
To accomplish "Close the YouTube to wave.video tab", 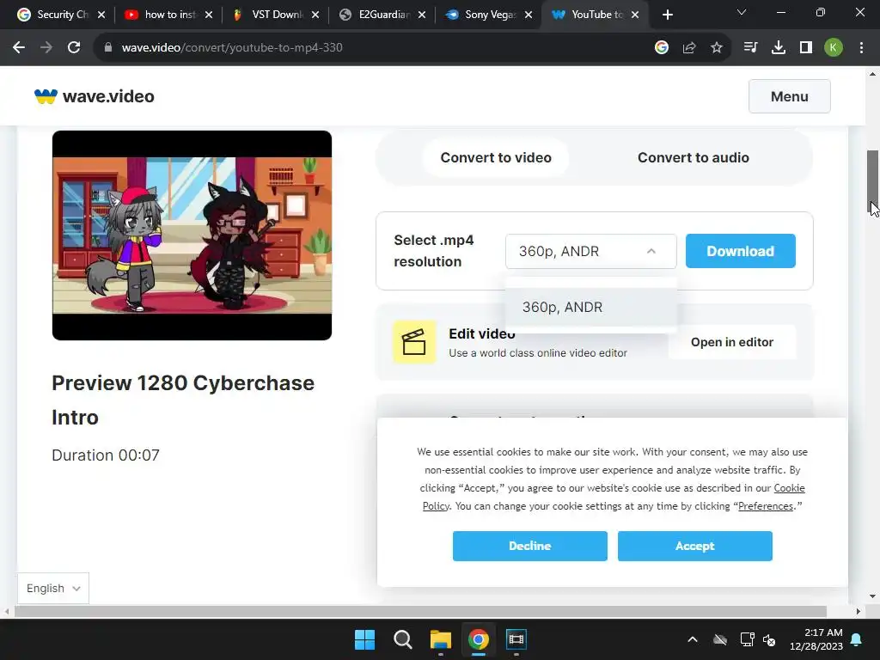I will click(635, 15).
